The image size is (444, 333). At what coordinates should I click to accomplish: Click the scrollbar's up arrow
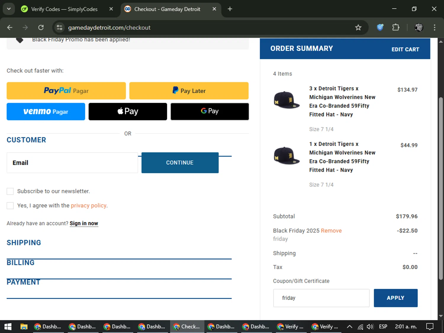[441, 41]
